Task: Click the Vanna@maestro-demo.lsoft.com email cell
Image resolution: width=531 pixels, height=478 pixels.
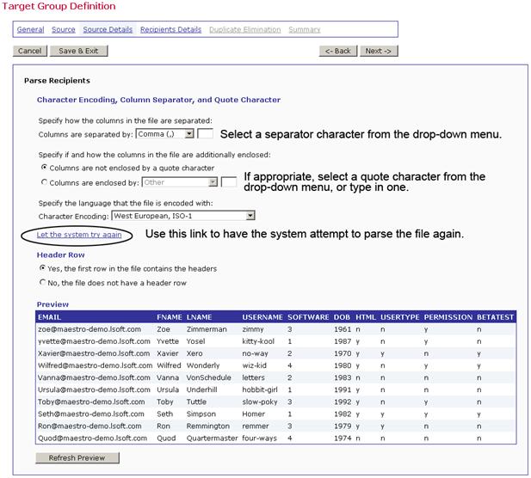Action: (94, 377)
